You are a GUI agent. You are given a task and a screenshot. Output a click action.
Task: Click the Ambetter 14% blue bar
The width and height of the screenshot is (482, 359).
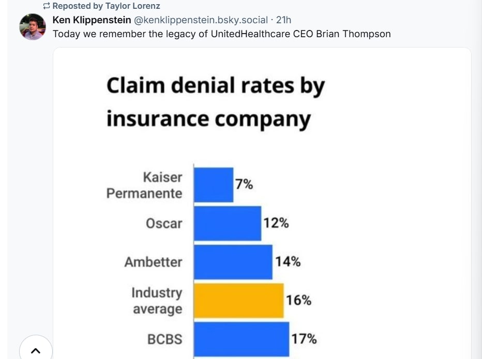click(x=233, y=262)
